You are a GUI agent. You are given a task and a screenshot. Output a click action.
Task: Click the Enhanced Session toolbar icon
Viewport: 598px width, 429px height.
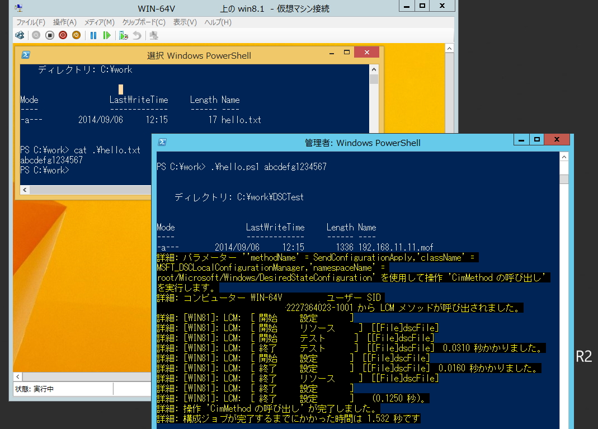[154, 35]
